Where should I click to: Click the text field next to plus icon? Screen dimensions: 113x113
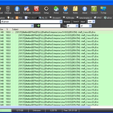(50, 26)
